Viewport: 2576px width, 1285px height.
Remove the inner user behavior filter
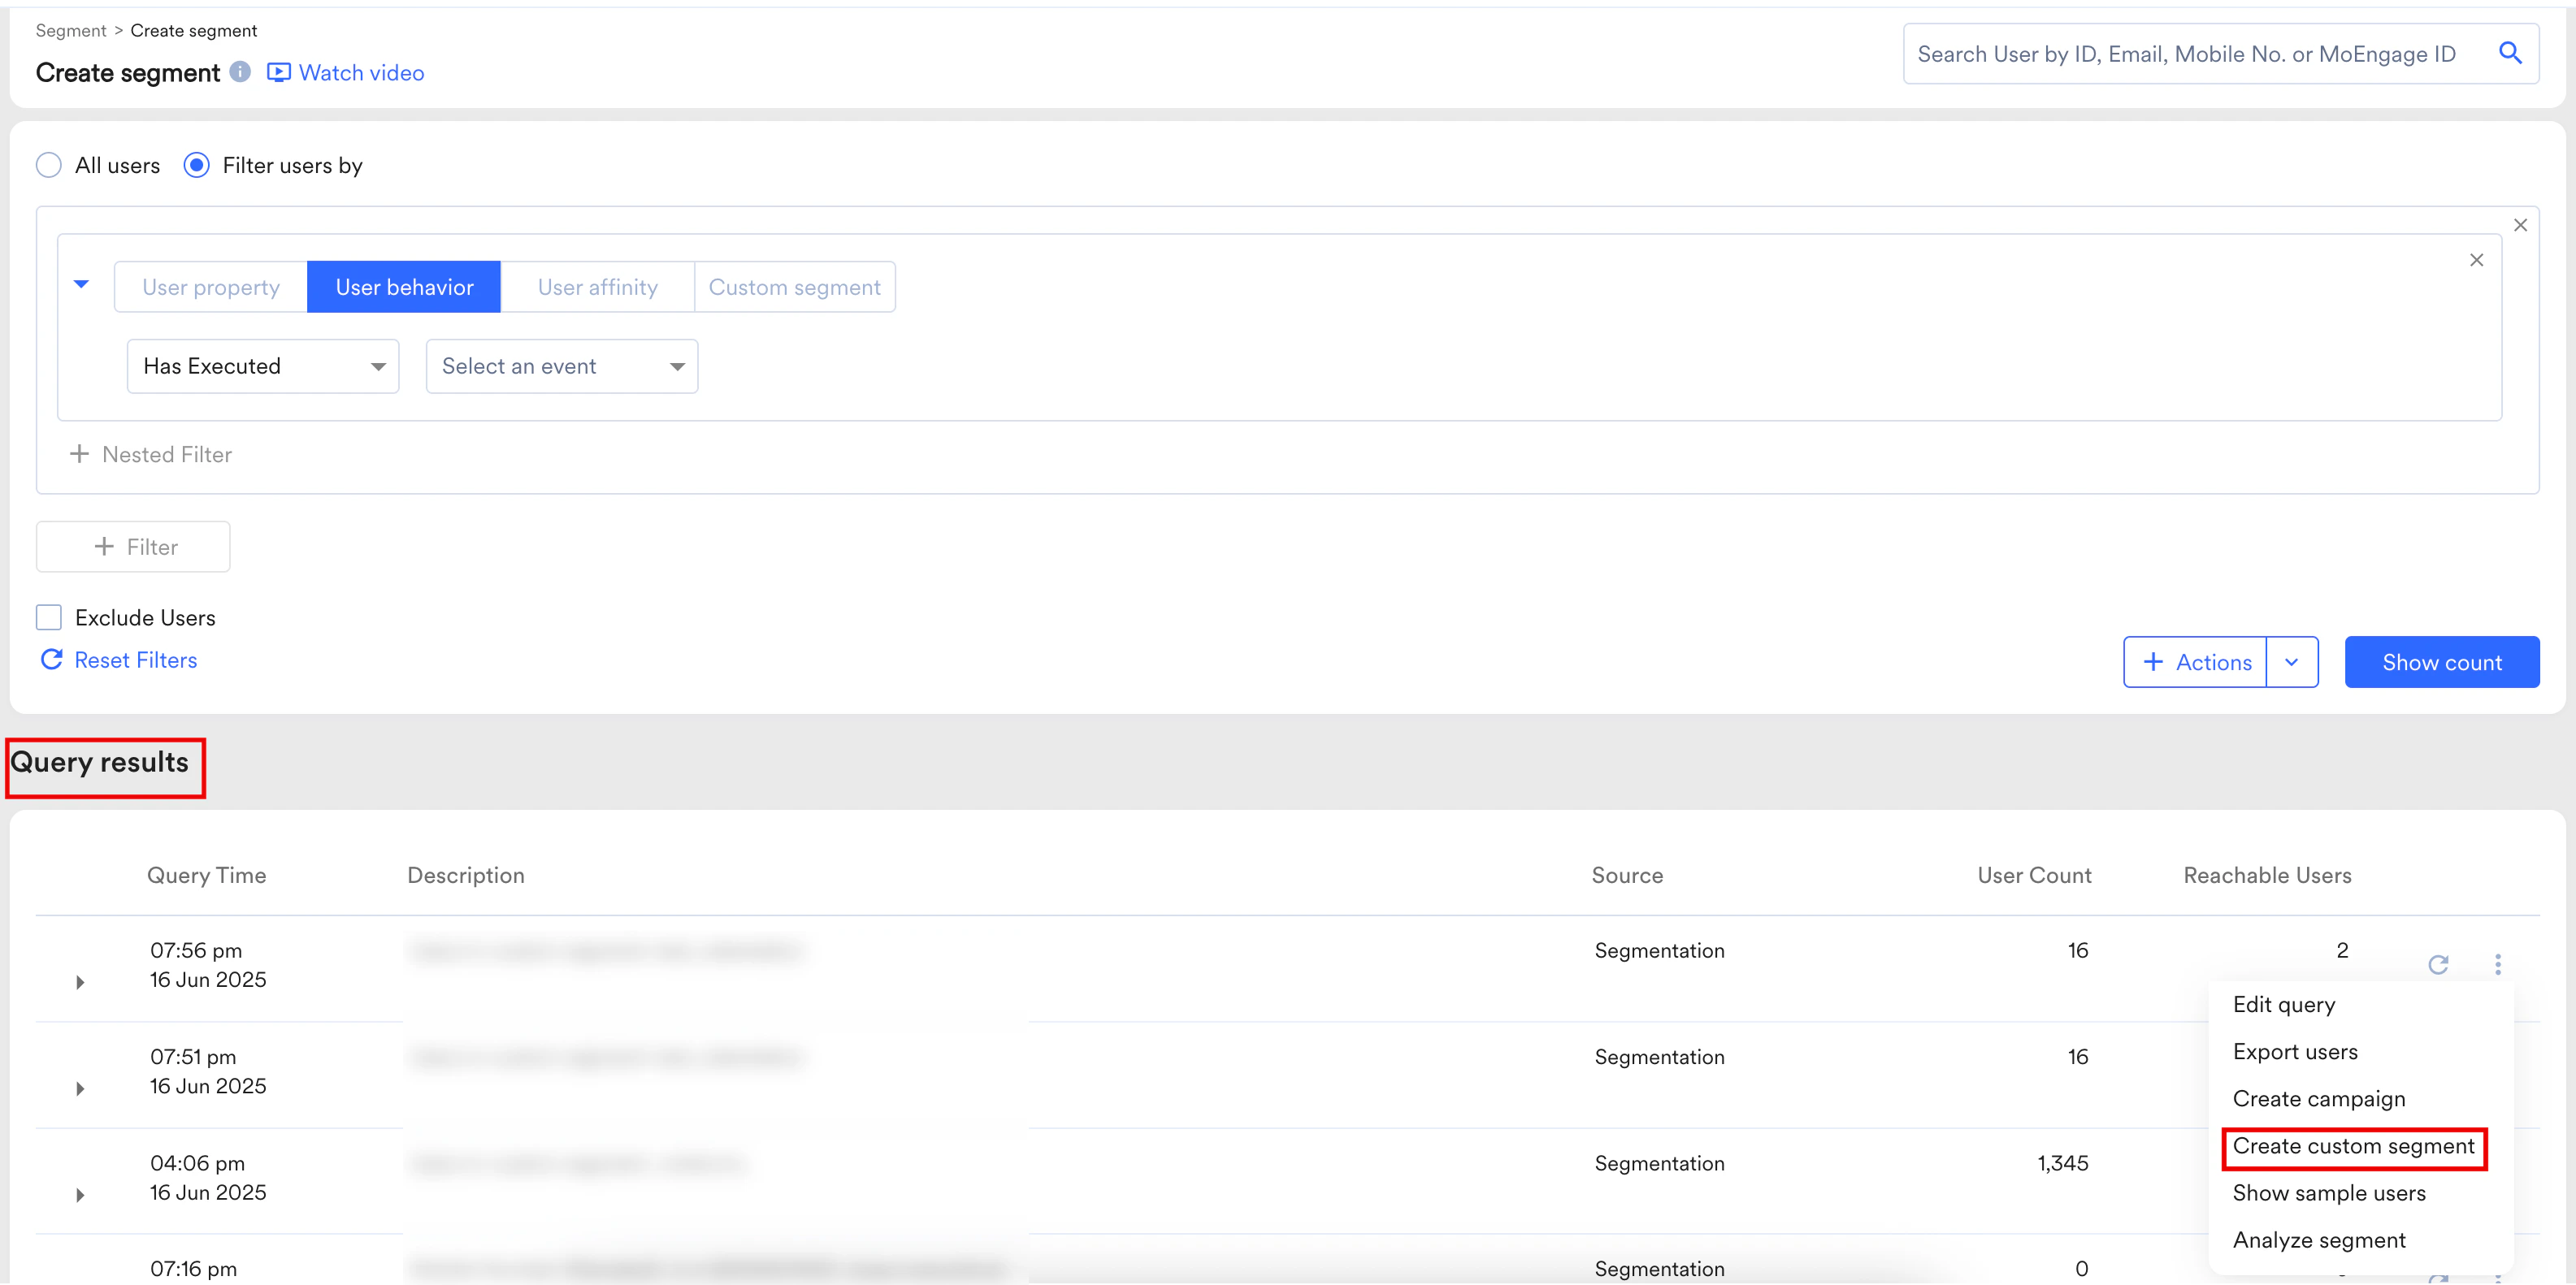(x=2476, y=260)
